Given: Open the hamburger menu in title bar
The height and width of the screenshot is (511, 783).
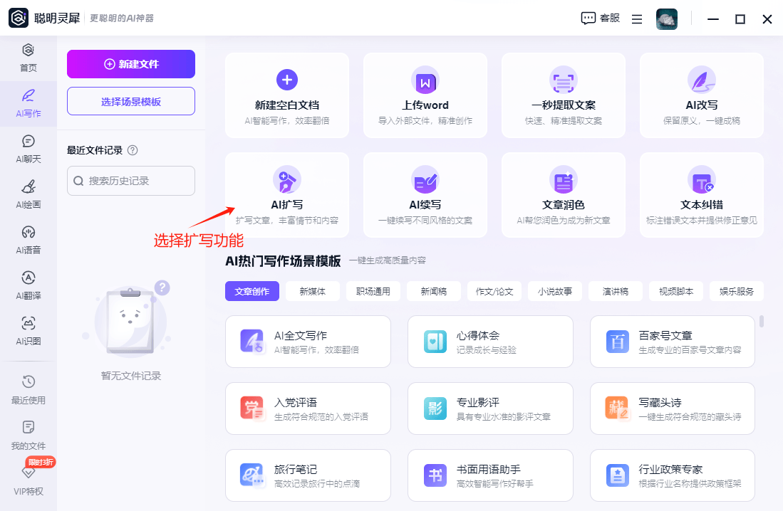Looking at the screenshot, I should pyautogui.click(x=637, y=19).
